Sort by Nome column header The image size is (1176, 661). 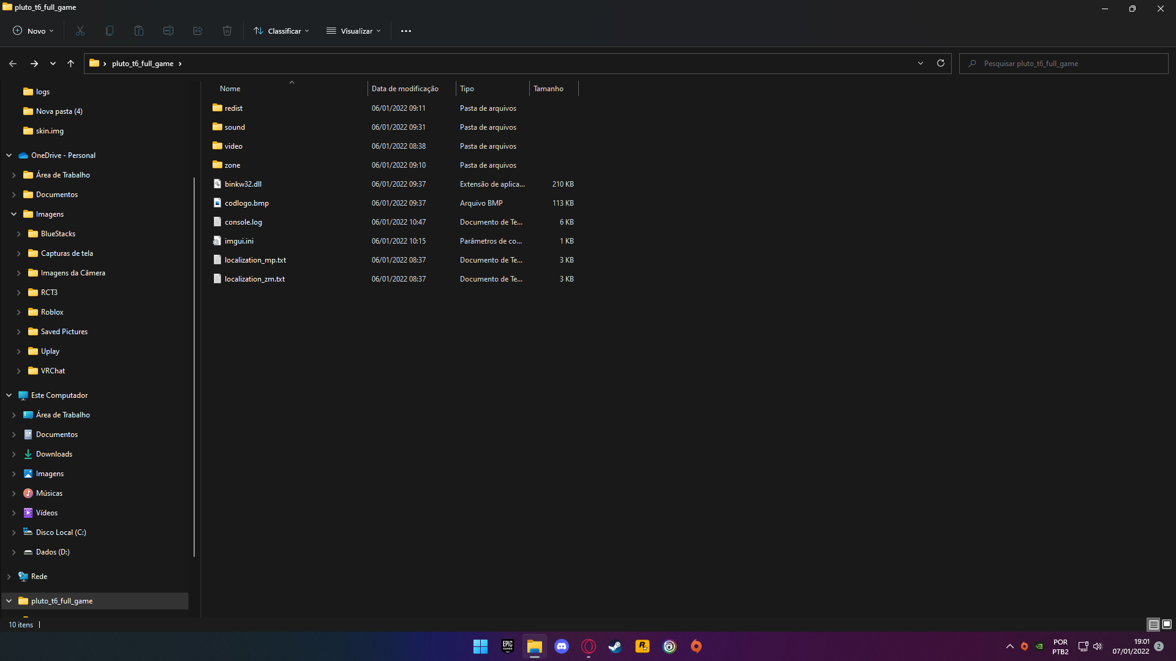click(x=230, y=89)
